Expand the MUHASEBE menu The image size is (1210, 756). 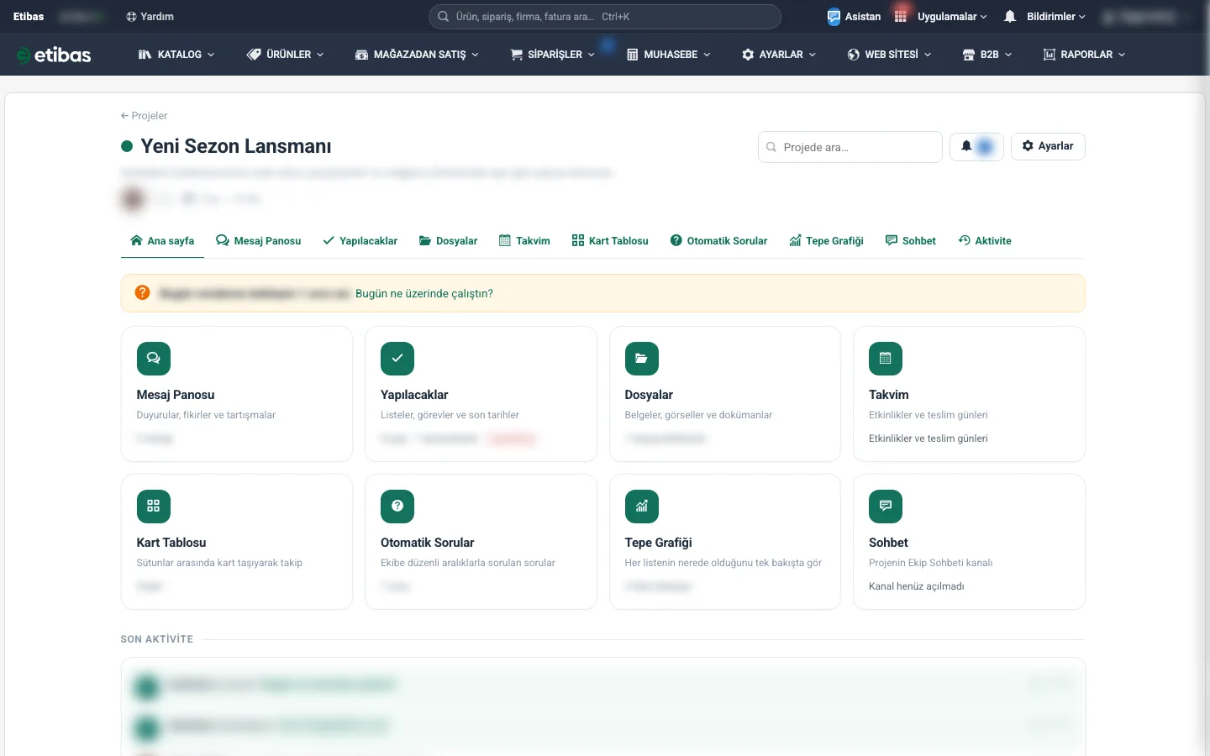coord(669,55)
